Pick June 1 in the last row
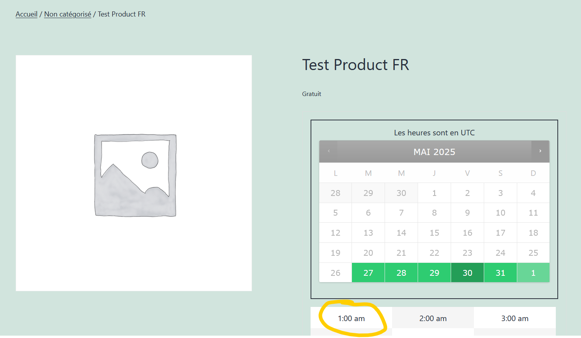The width and height of the screenshot is (581, 338). (533, 273)
